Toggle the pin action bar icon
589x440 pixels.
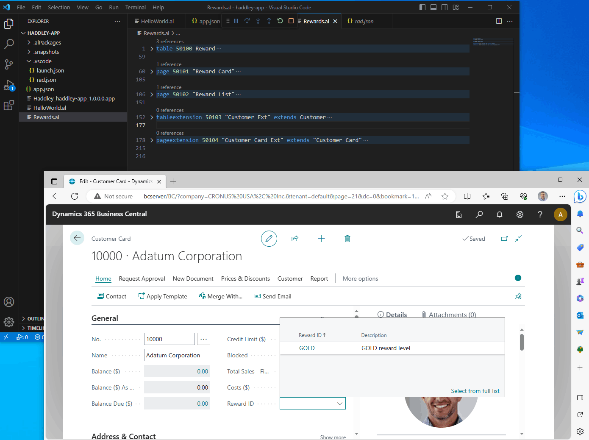[x=518, y=296]
